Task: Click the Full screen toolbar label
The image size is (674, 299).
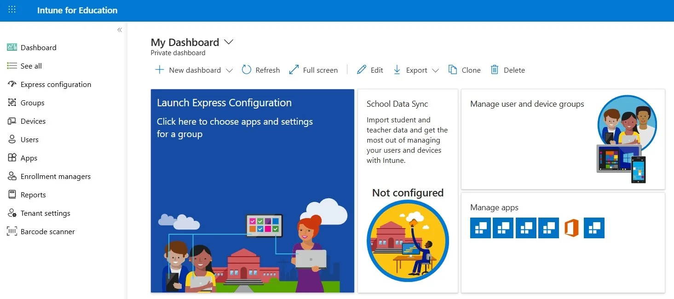Action: click(320, 70)
